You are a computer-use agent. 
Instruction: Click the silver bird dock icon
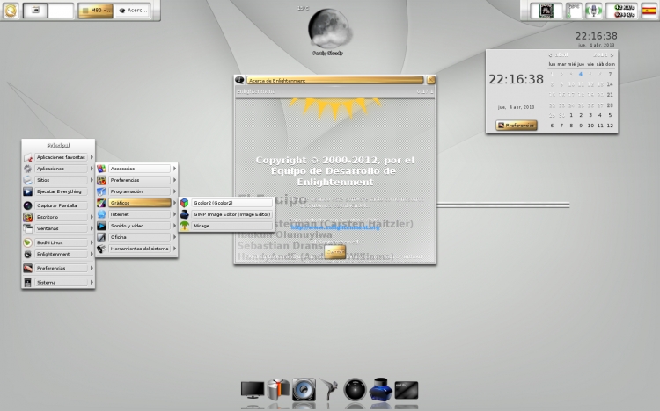tap(330, 389)
